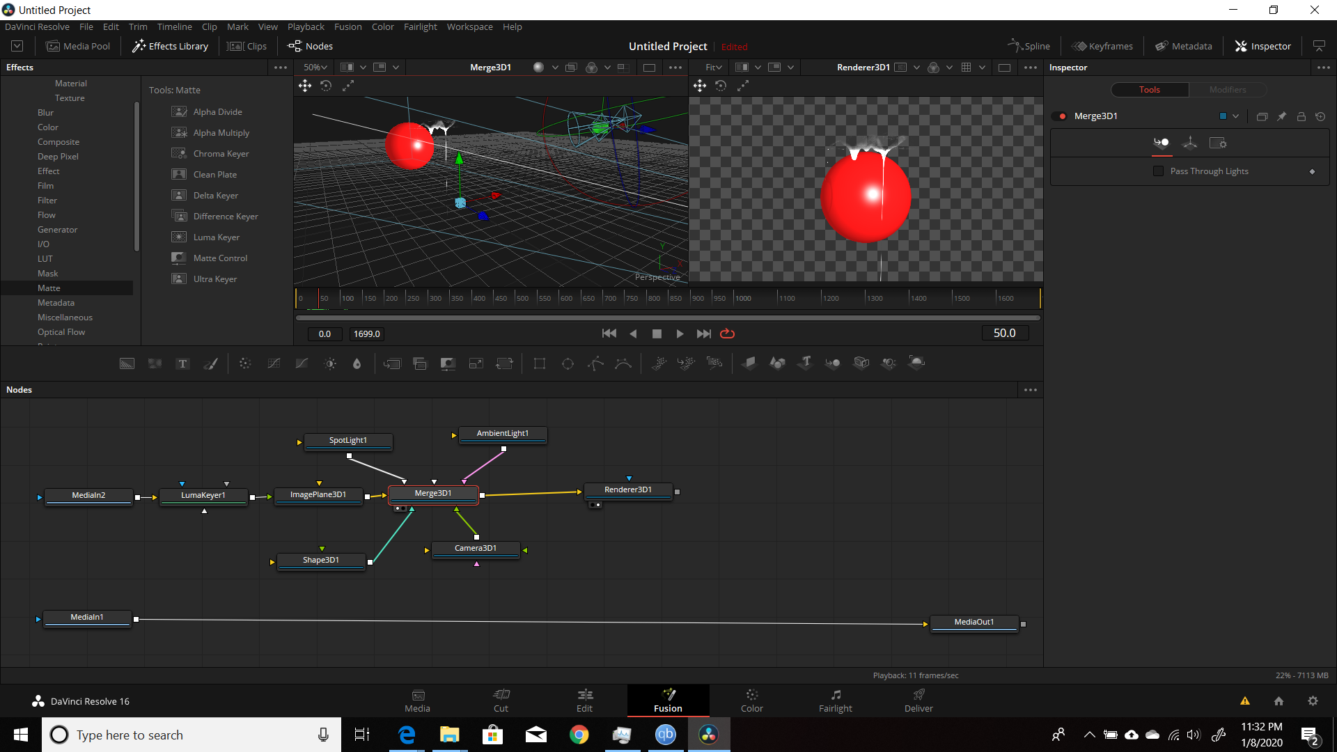The image size is (1337, 752).
Task: Play forward in the transport controls
Action: click(x=680, y=334)
